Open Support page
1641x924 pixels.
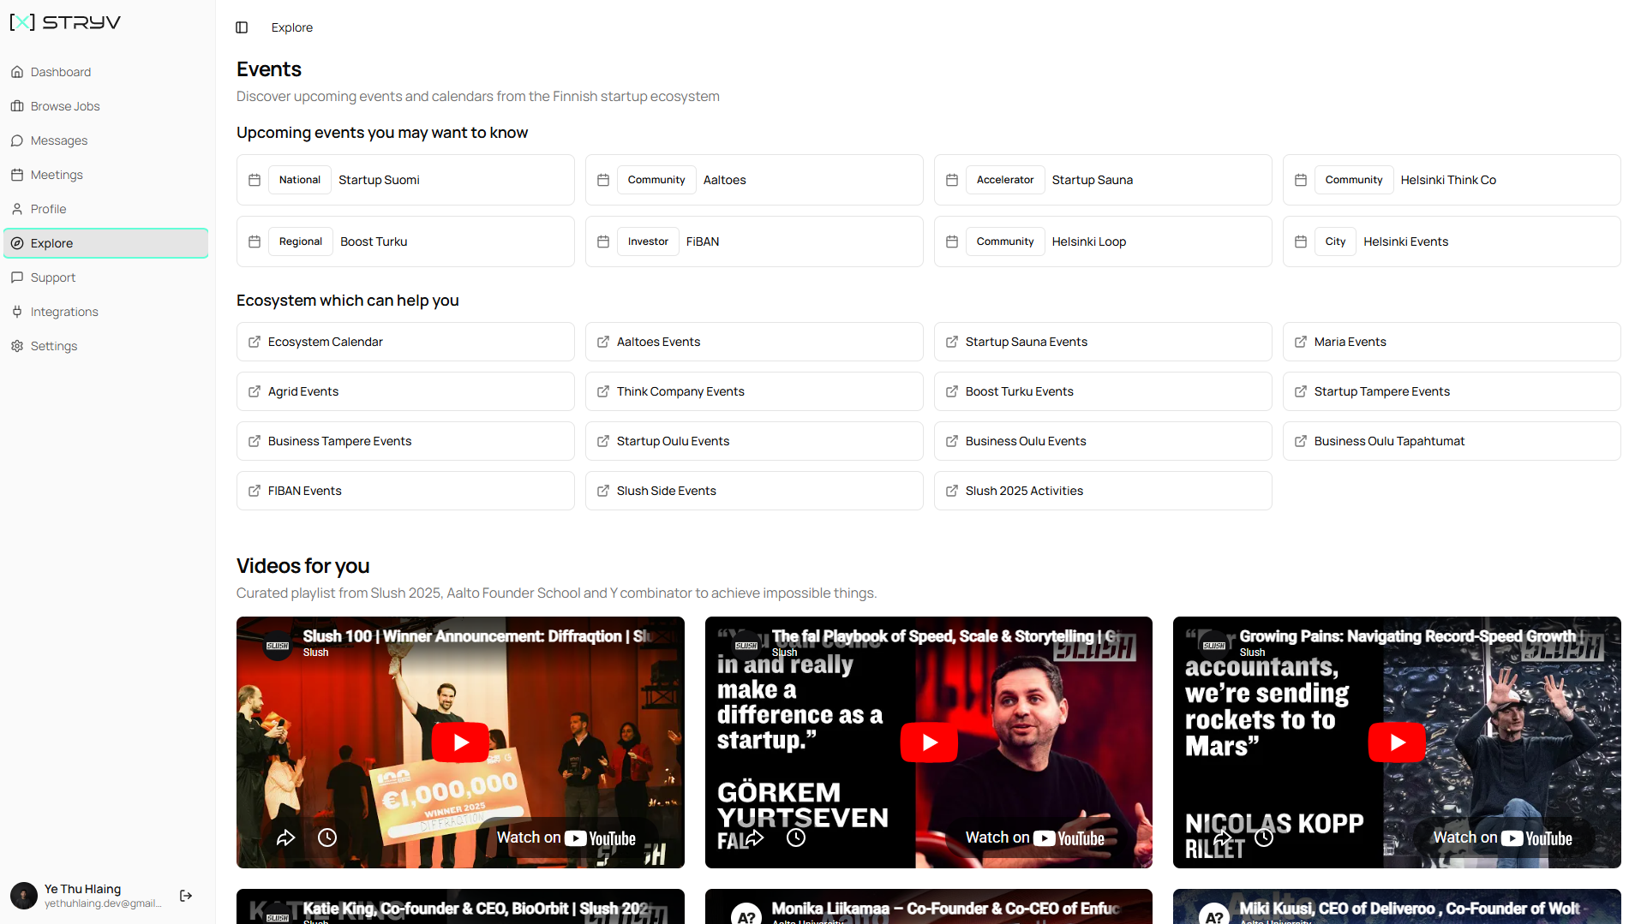click(105, 277)
